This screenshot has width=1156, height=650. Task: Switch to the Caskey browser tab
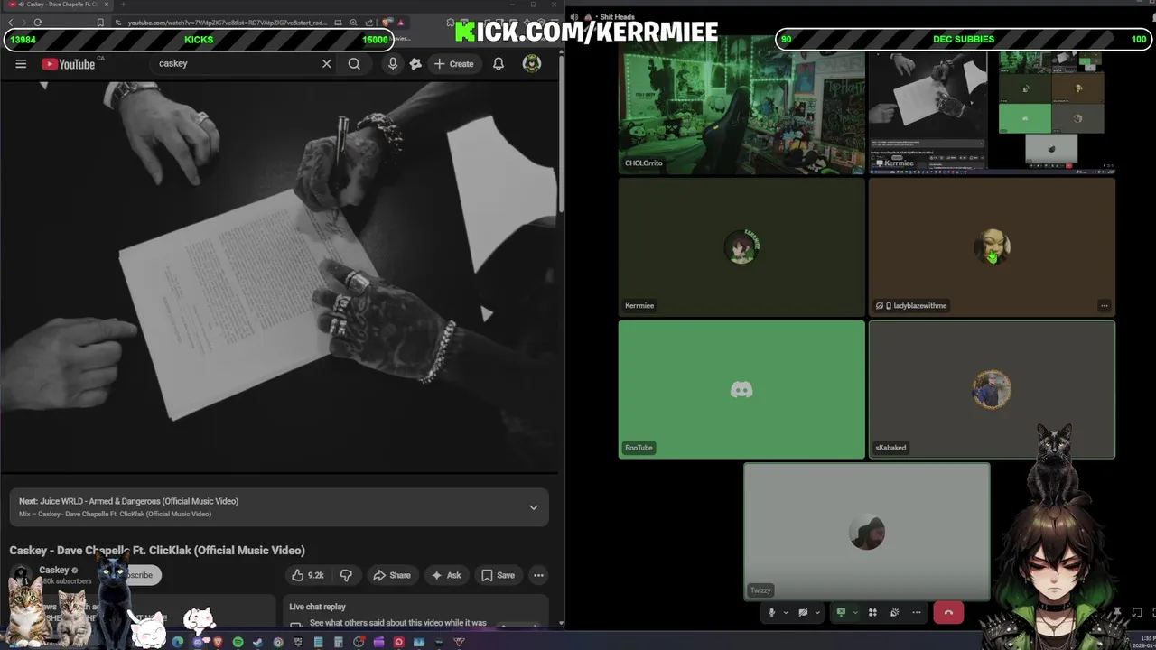(x=56, y=5)
